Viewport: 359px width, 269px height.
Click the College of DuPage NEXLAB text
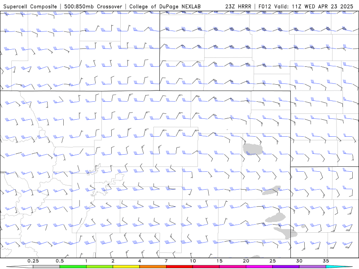click(165, 6)
